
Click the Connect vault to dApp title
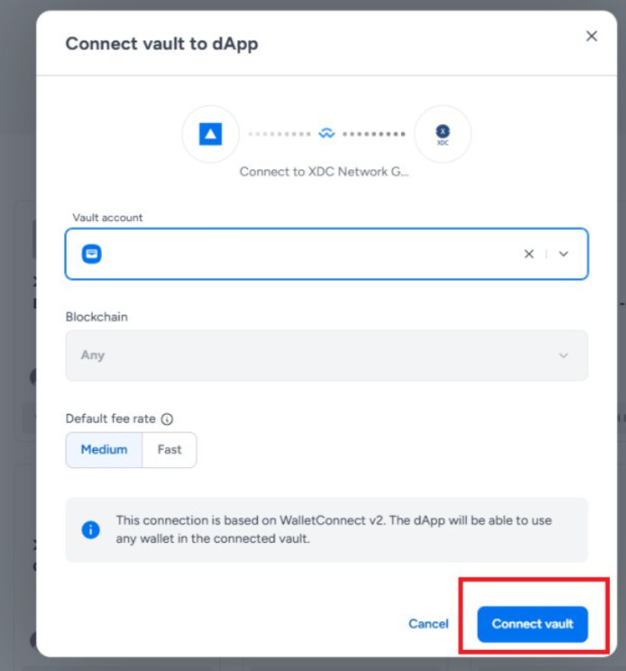(x=162, y=44)
